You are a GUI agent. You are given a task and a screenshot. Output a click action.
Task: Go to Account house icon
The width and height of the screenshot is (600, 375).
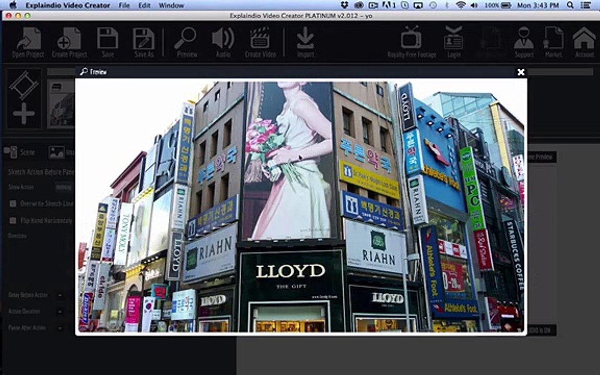click(584, 42)
